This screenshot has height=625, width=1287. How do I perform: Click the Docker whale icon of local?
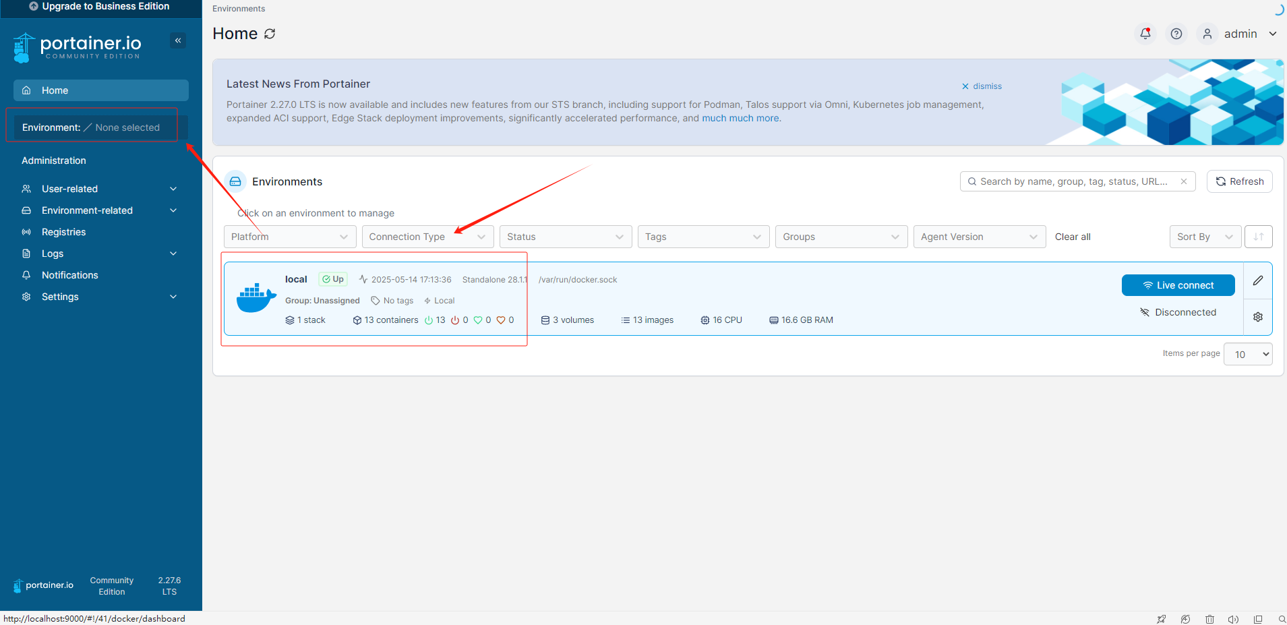click(256, 298)
